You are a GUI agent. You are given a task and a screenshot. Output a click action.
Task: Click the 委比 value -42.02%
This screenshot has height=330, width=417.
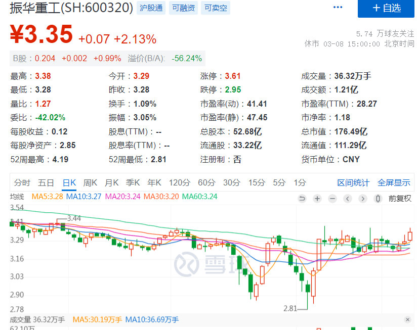pyautogui.click(x=50, y=117)
